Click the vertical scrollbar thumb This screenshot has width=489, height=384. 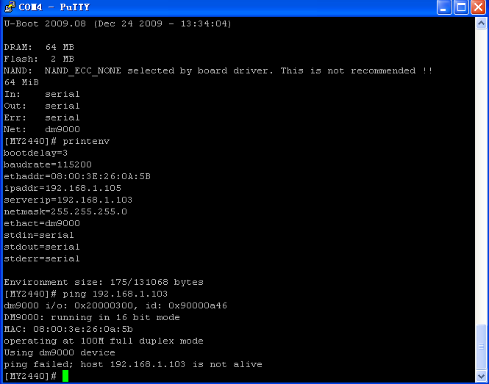click(x=481, y=347)
